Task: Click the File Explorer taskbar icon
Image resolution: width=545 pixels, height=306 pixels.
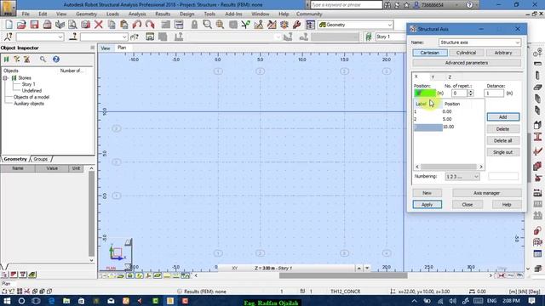Action: pos(66,300)
